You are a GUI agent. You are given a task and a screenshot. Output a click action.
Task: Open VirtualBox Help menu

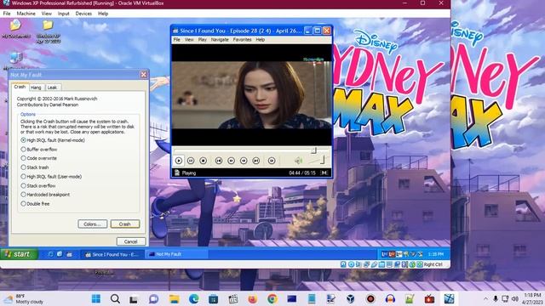point(103,14)
